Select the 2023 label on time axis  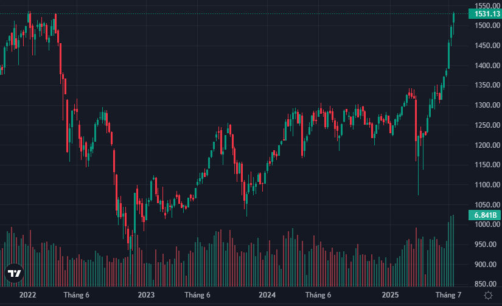146,295
